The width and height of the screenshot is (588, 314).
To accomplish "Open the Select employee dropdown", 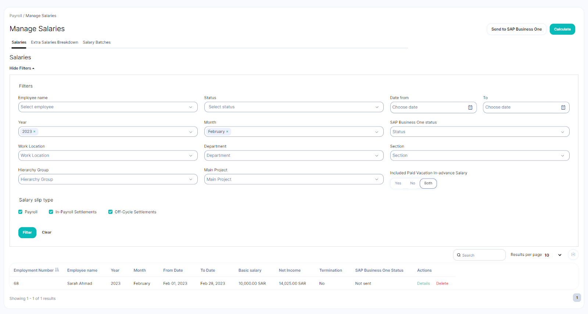I will tap(108, 107).
